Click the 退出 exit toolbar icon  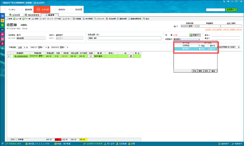[x=146, y=19]
